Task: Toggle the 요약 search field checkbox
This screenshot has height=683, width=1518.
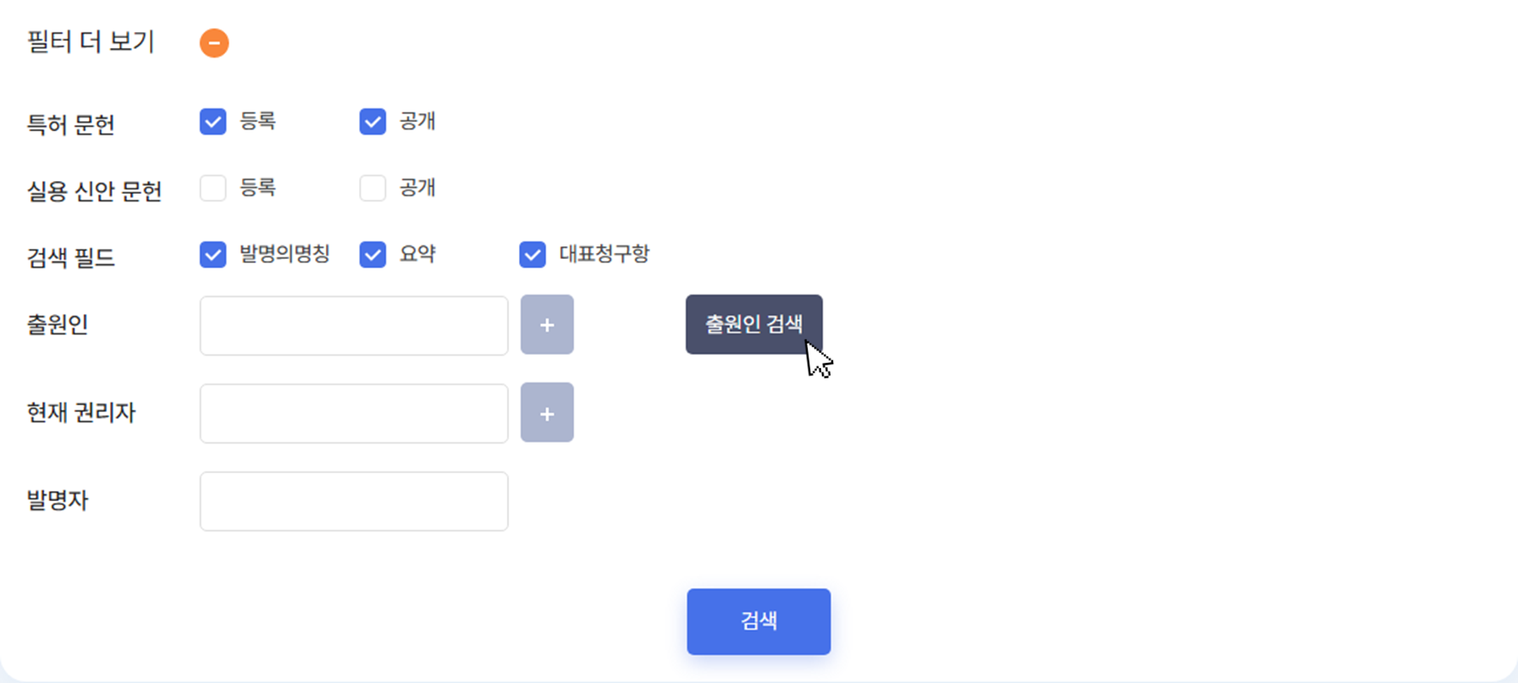Action: click(x=373, y=255)
